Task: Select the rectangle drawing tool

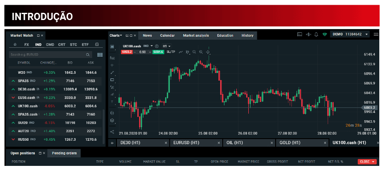Action: pyautogui.click(x=113, y=80)
